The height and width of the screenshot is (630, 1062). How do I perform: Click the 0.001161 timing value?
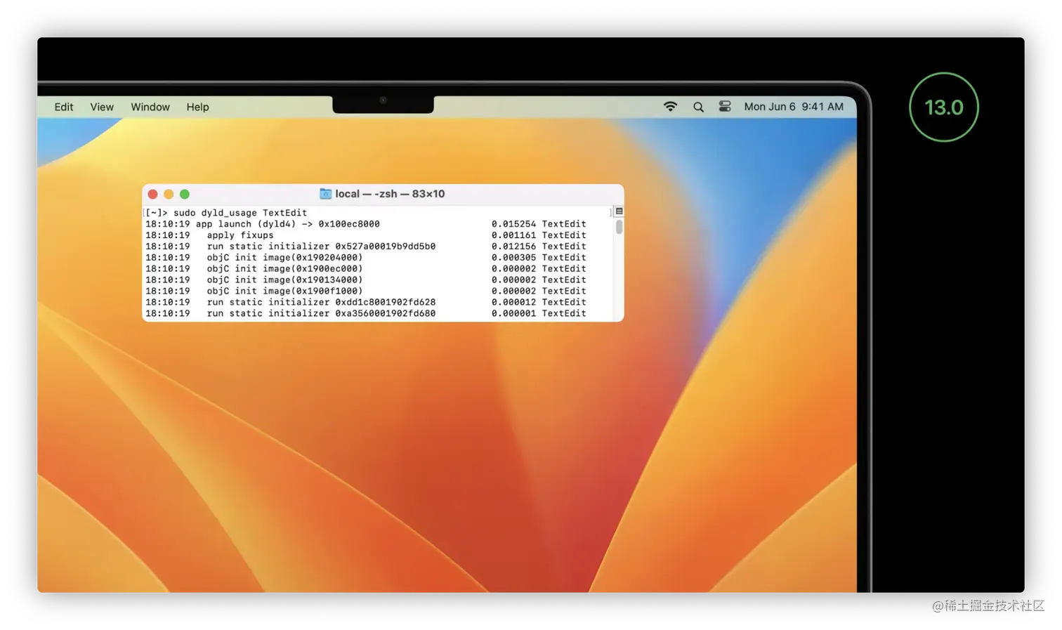[x=513, y=235]
